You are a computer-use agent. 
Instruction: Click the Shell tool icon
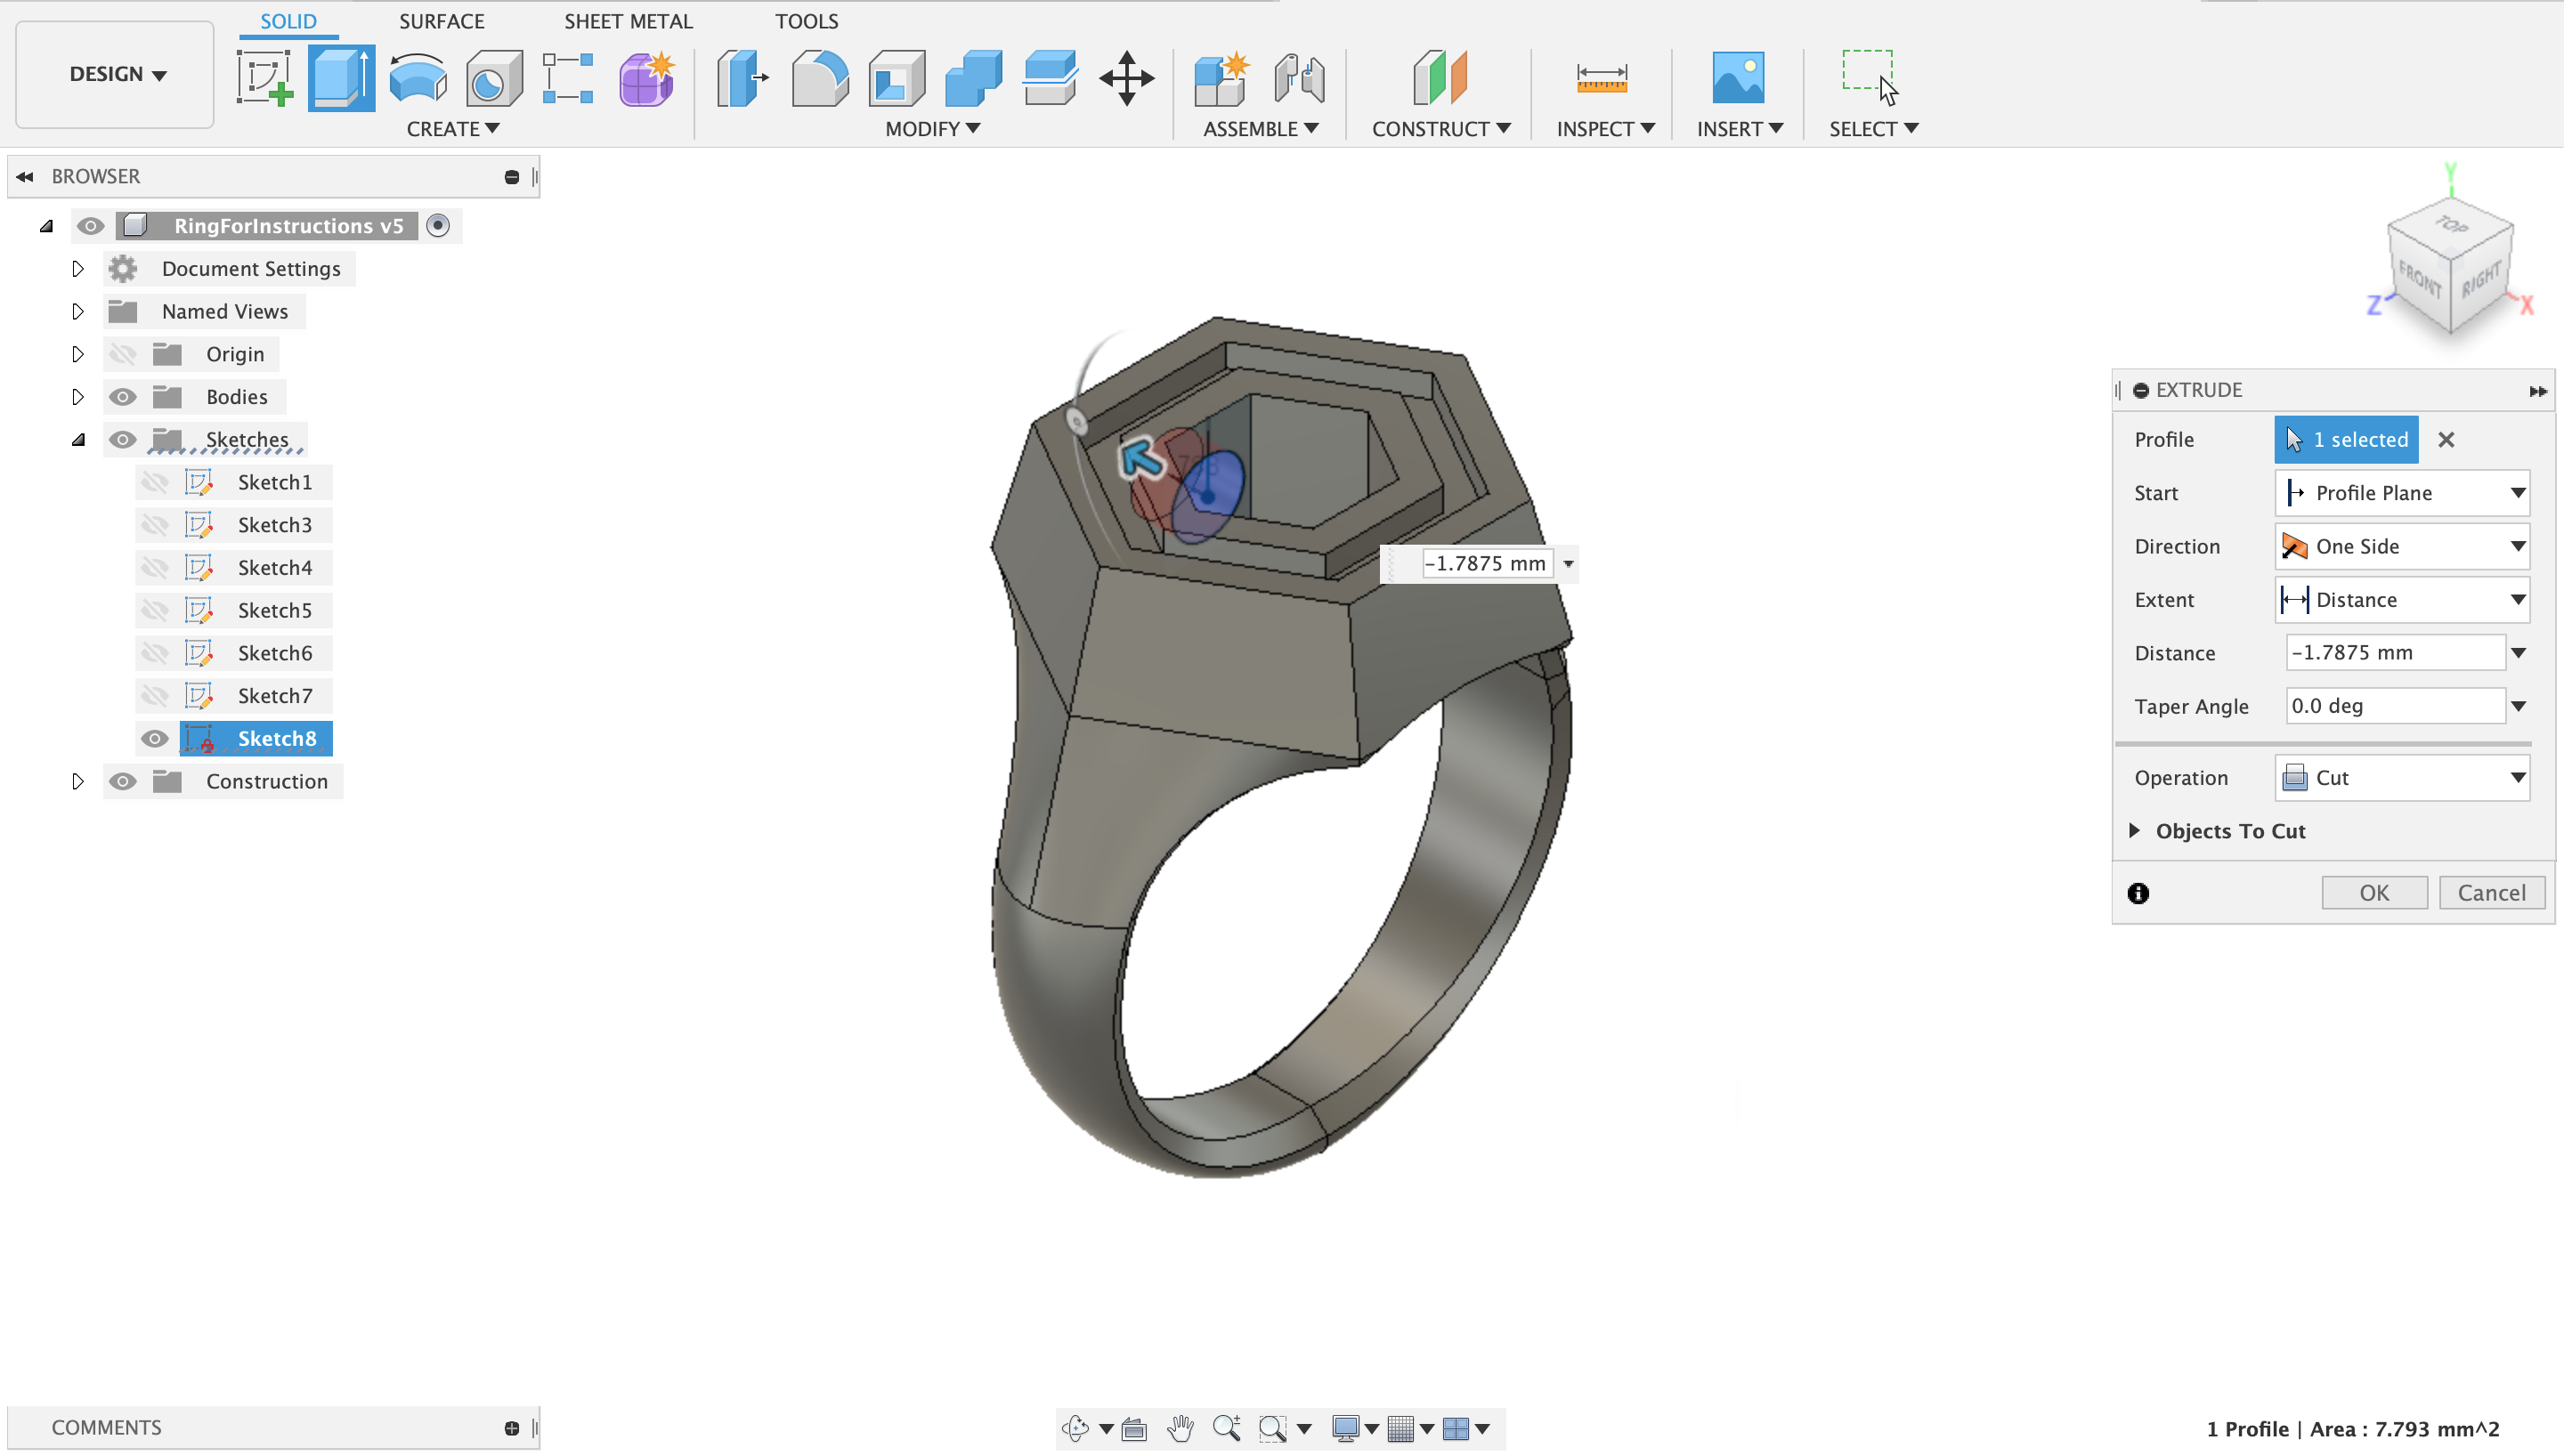coord(896,78)
